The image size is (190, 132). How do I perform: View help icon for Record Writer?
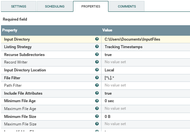97,62
